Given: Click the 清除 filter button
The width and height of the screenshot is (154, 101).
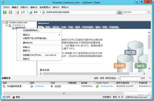Looking at the screenshot, I should (143, 78).
